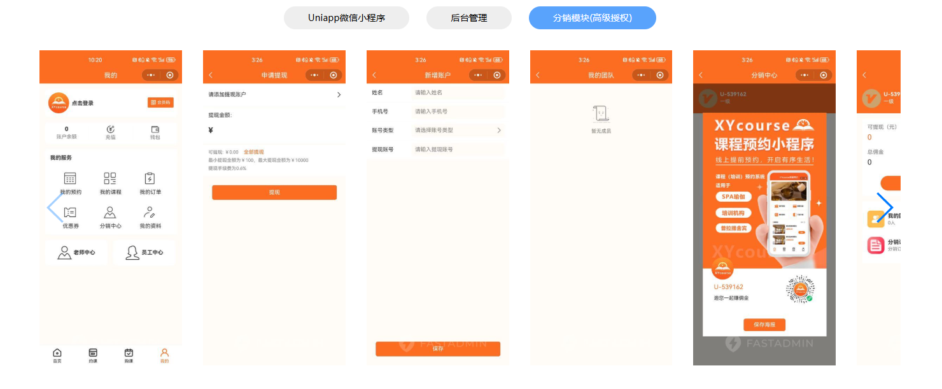Show the next carousel screenshot with right arrow
Screen dimensions: 942x389
pos(885,208)
